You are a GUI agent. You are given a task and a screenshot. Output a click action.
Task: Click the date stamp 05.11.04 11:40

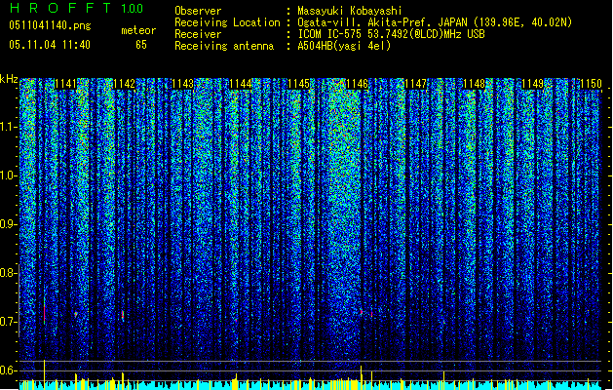tap(50, 45)
